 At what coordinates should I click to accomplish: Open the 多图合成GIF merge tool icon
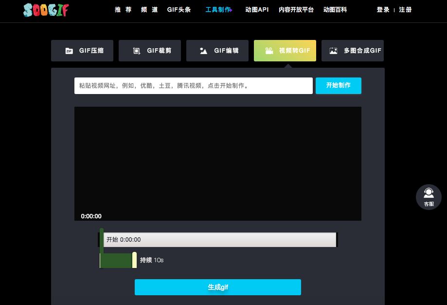333,50
